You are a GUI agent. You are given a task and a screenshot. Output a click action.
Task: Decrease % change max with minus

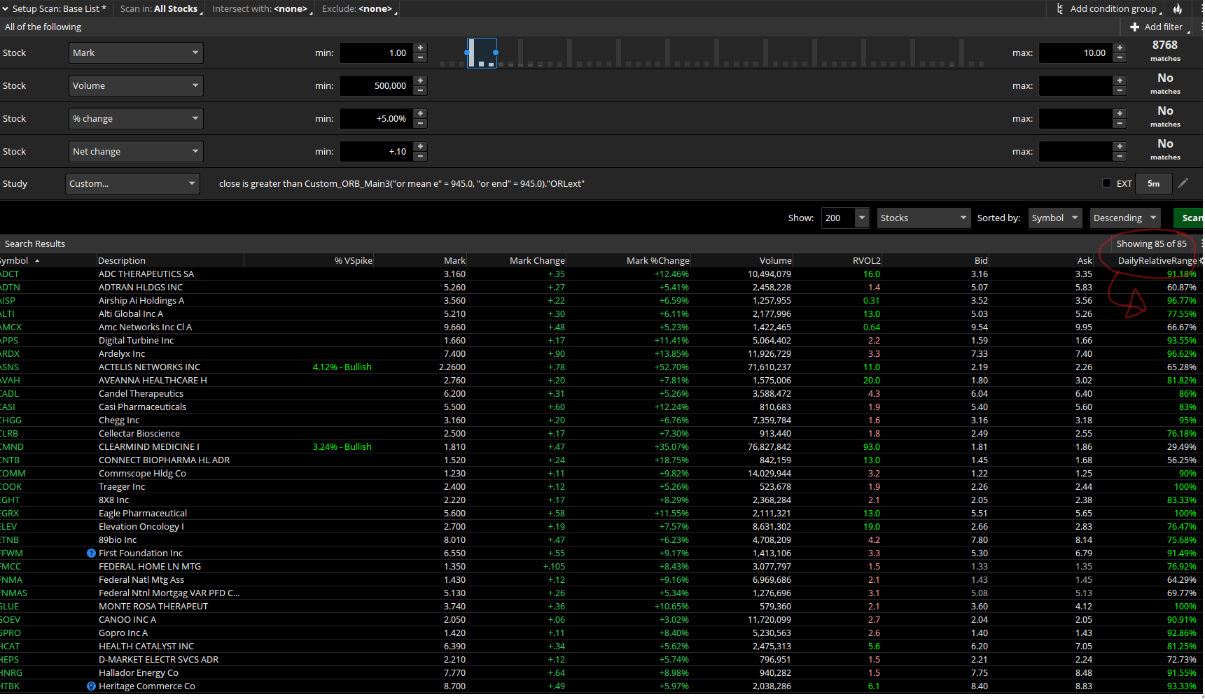[1120, 124]
